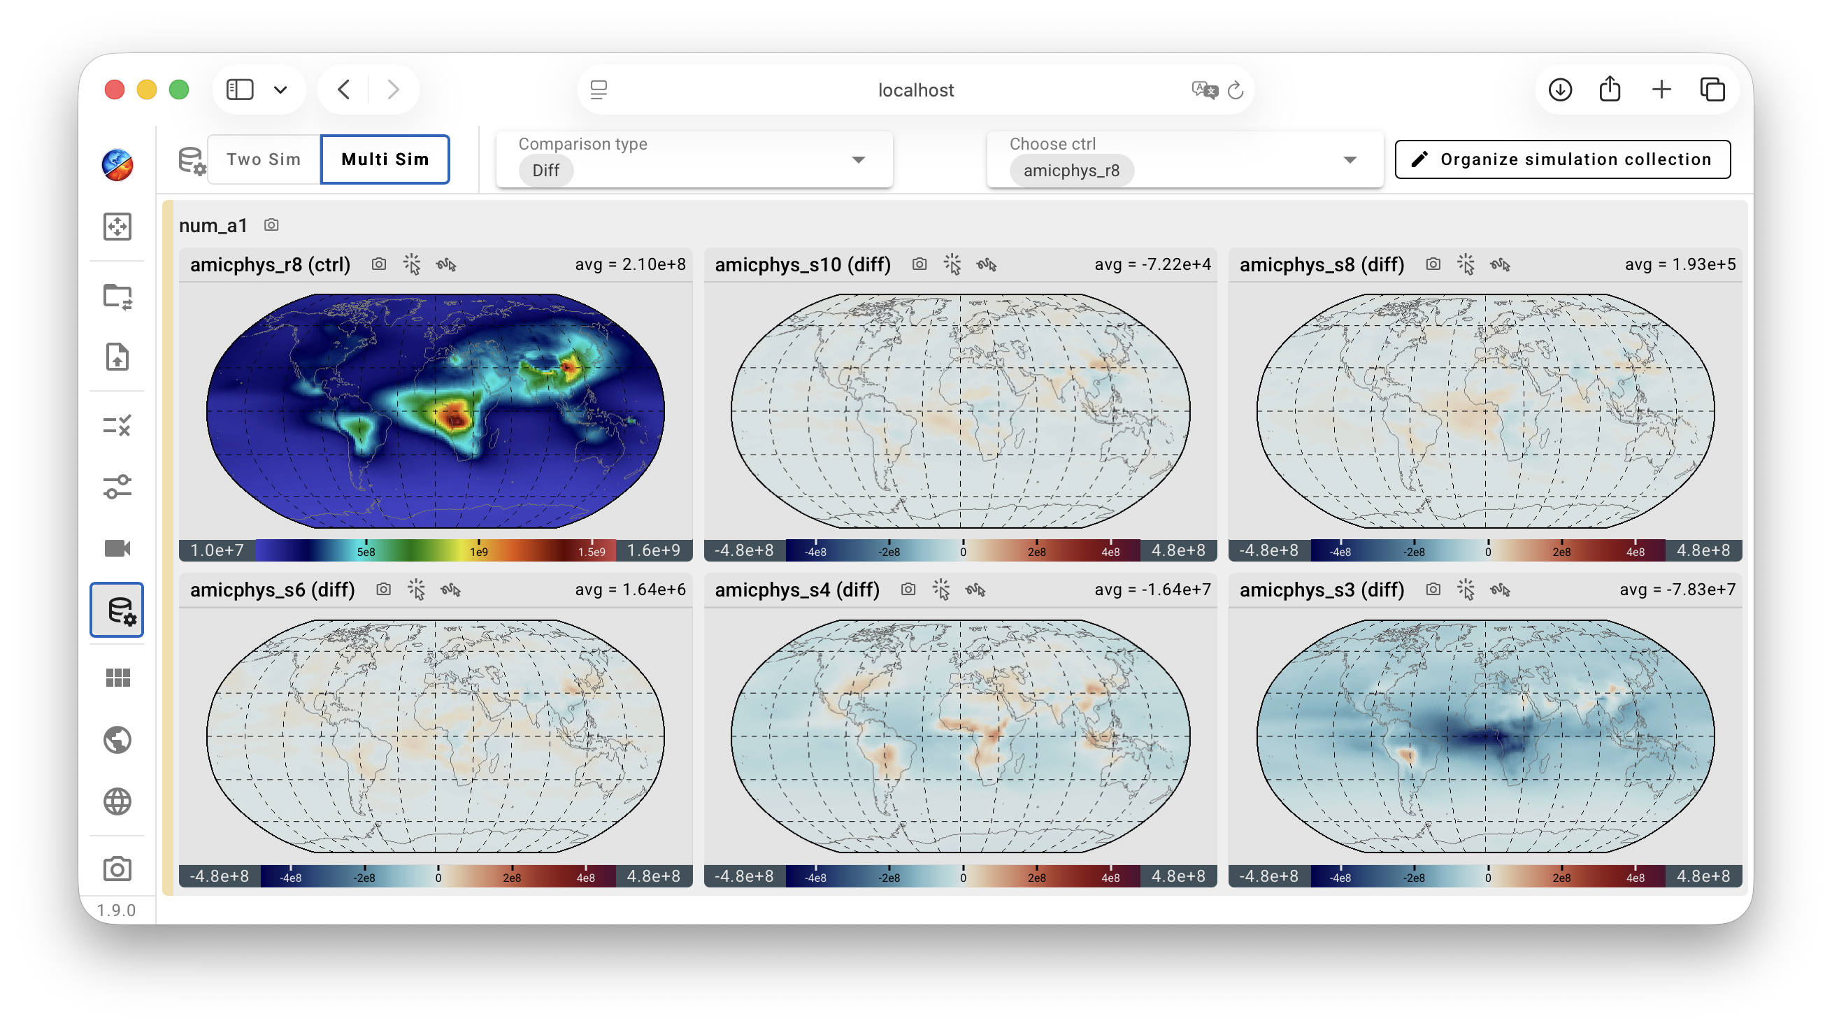The height and width of the screenshot is (1028, 1832).
Task: Click Organize simulation collection button
Action: pos(1563,159)
